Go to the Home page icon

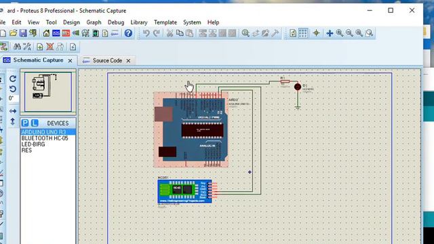46,33
